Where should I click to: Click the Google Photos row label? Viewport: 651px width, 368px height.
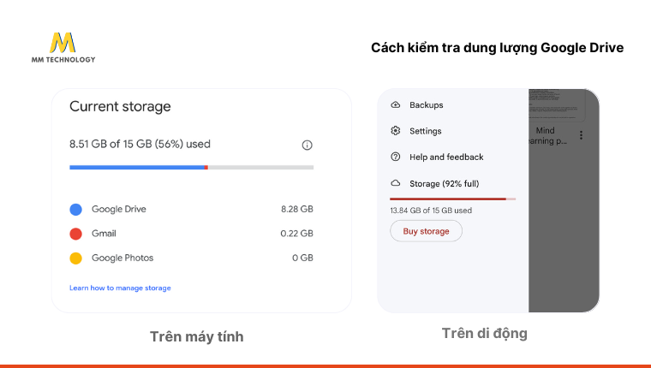pos(122,258)
